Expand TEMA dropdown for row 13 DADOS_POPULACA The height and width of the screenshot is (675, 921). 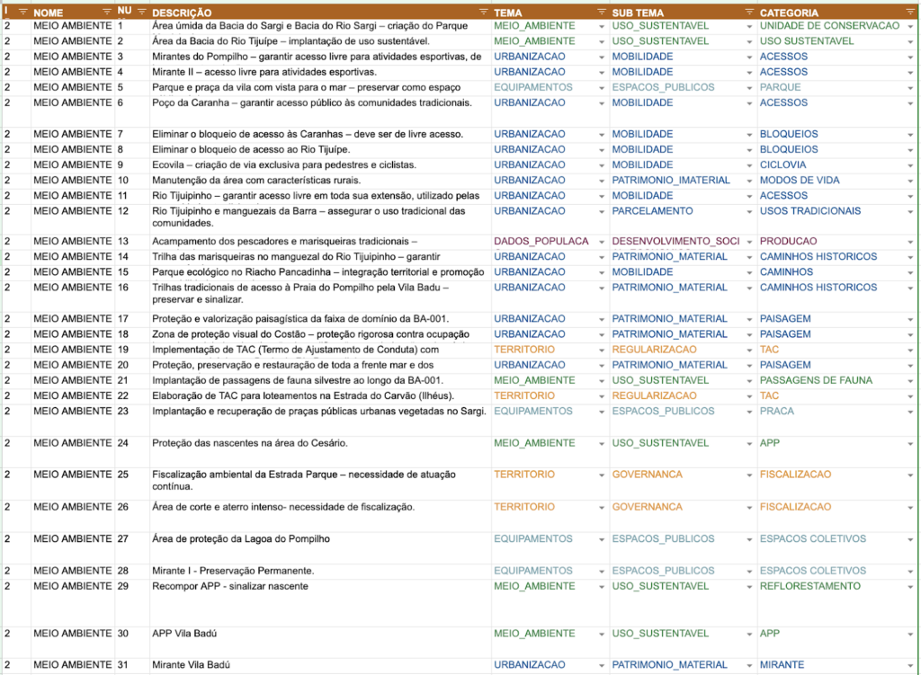click(x=602, y=242)
